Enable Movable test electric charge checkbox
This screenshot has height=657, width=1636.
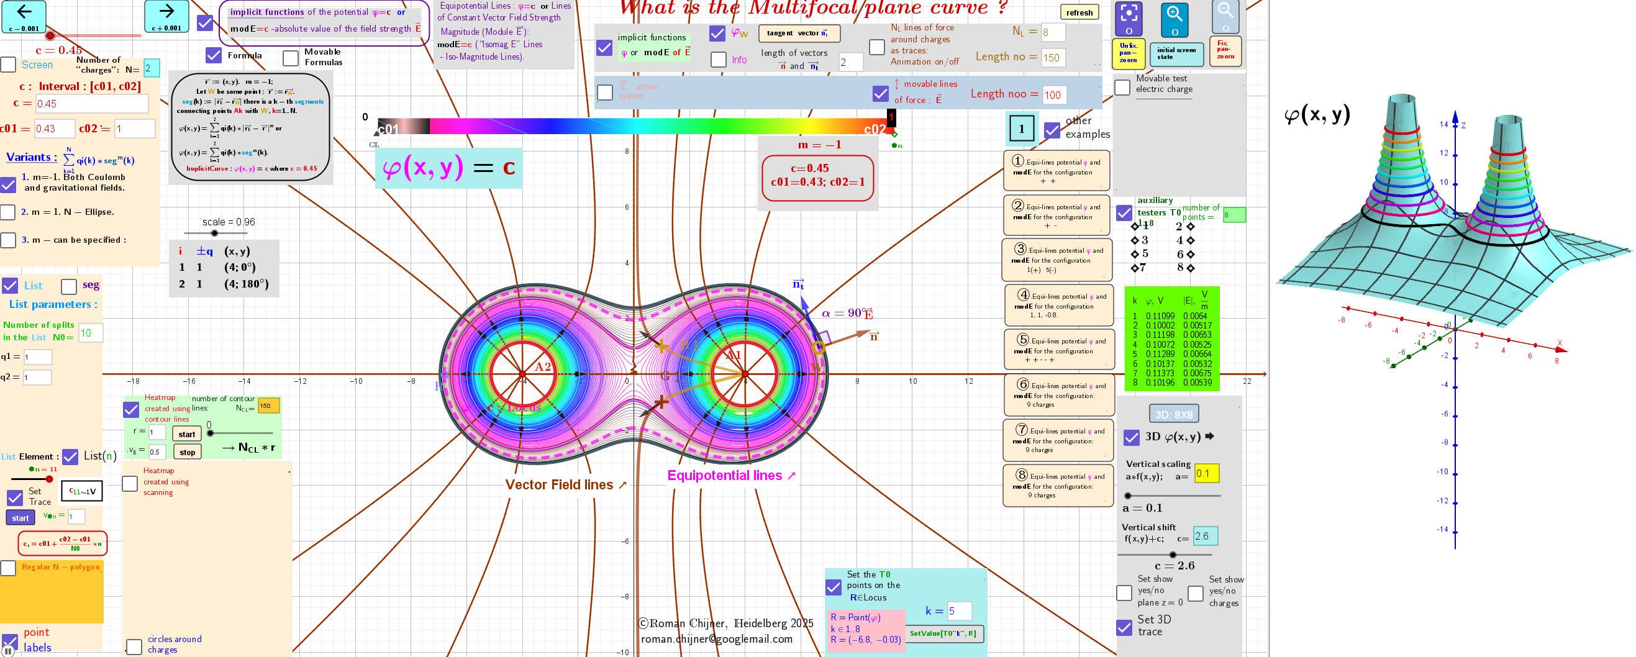[x=1122, y=87]
